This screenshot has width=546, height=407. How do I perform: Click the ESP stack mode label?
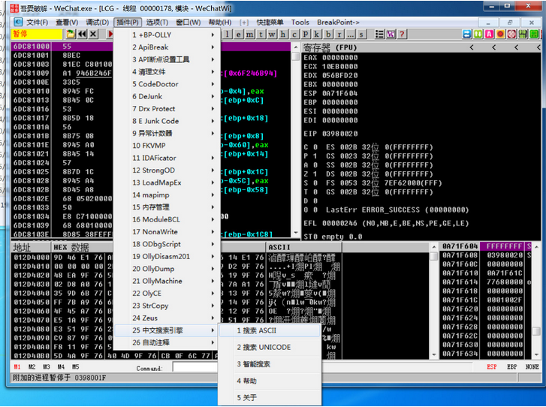[492, 366]
